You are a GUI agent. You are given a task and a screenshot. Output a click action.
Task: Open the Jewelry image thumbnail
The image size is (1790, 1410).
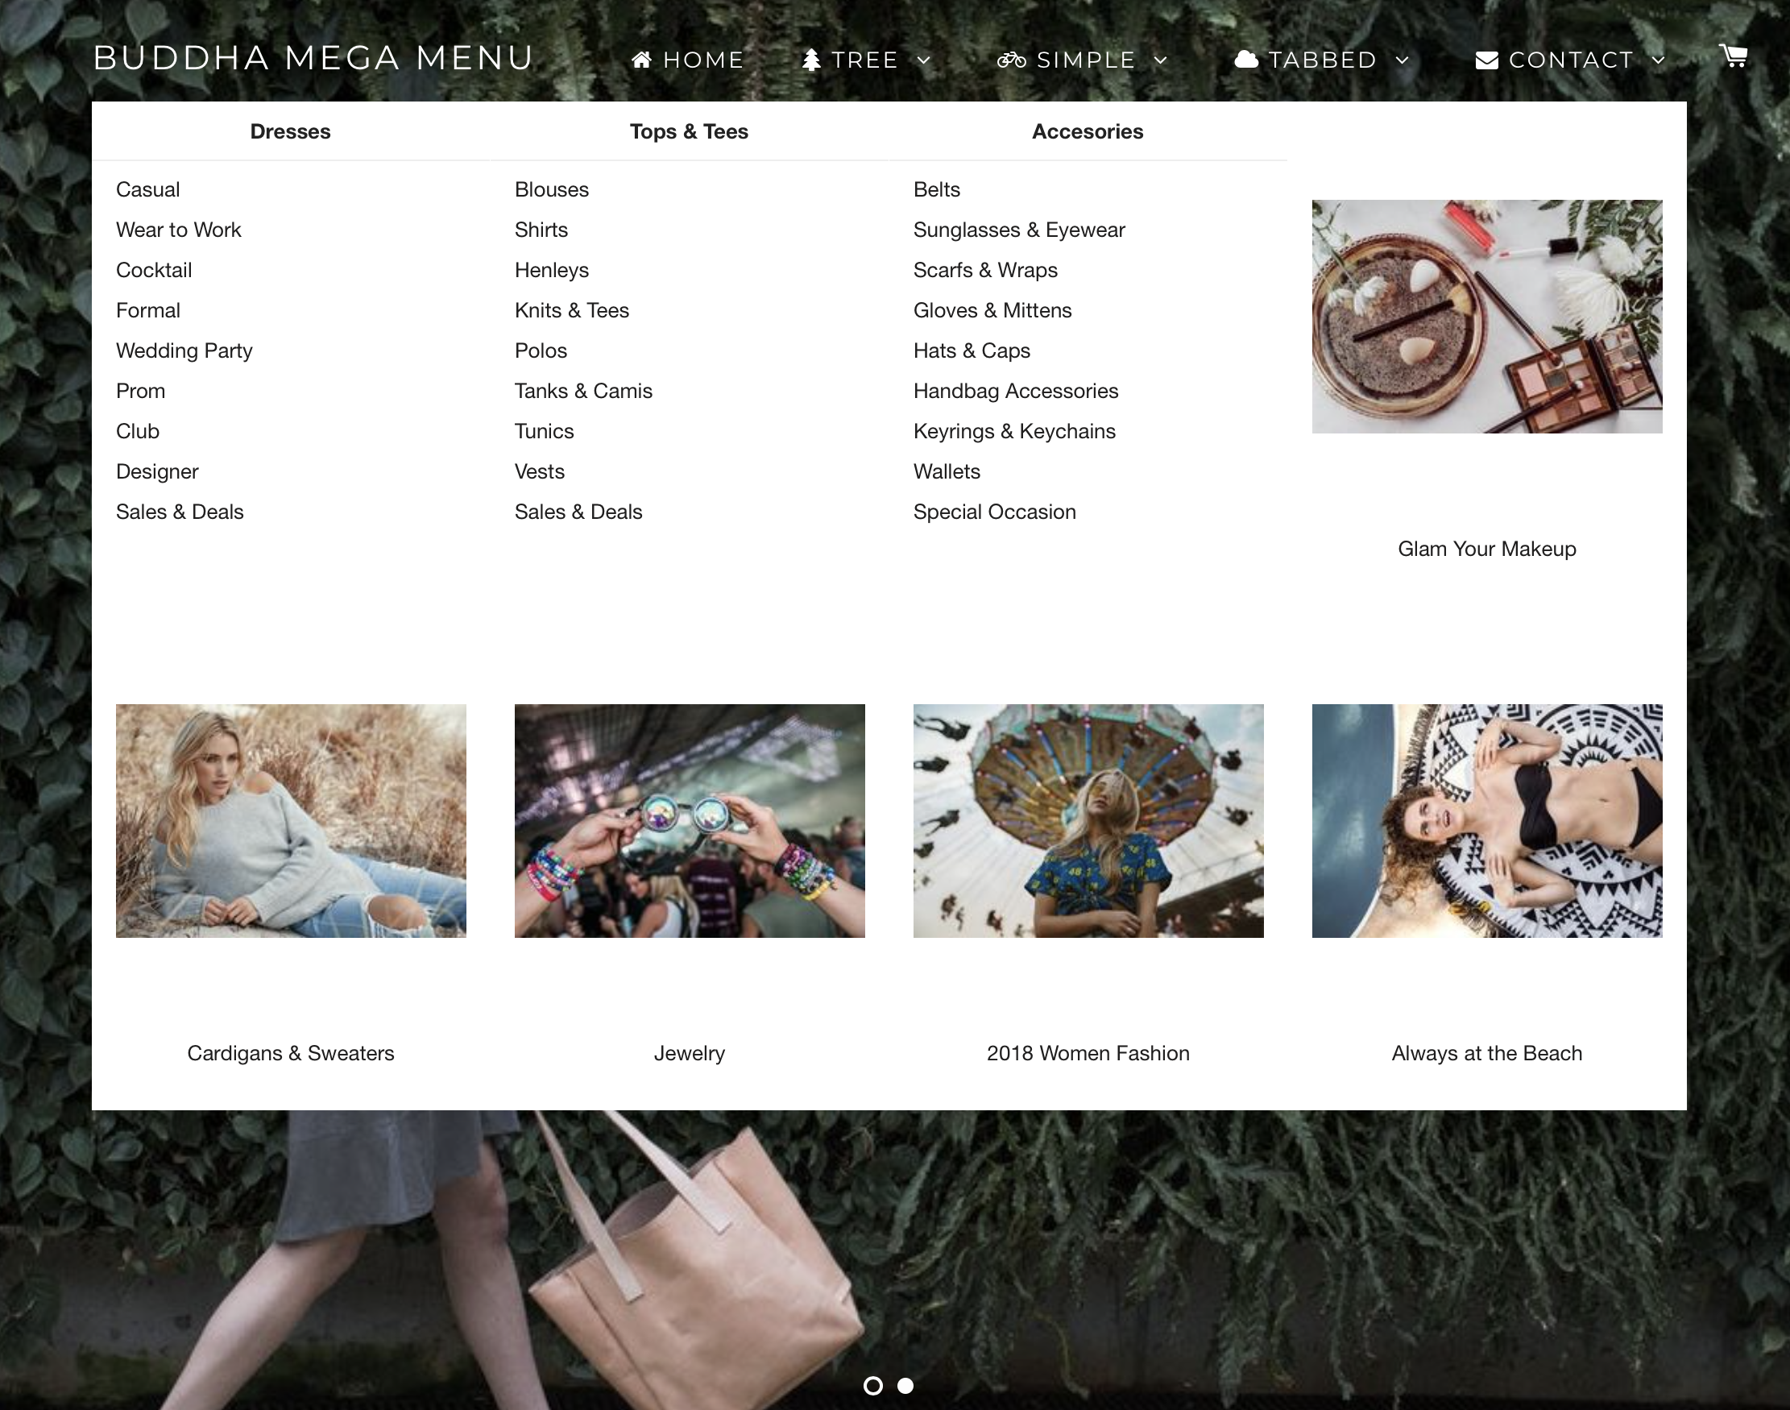[x=689, y=821]
